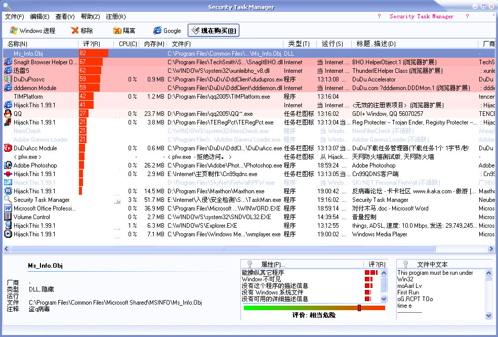Image resolution: width=498 pixels, height=337 pixels.
Task: Select the Ms_Info.Obj row
Action: point(248,53)
